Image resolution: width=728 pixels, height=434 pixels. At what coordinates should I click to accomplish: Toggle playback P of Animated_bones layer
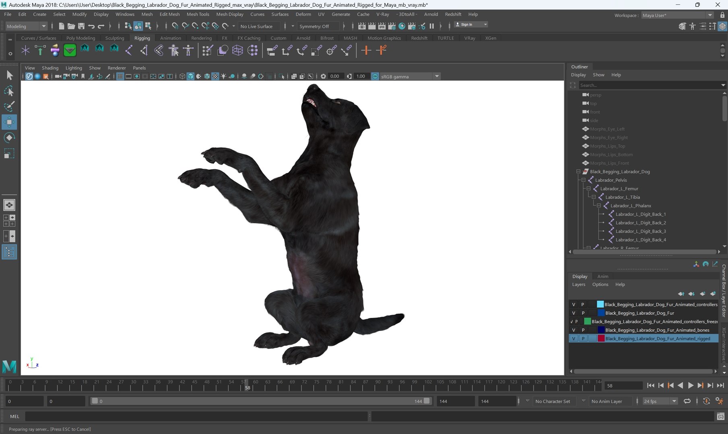point(583,330)
